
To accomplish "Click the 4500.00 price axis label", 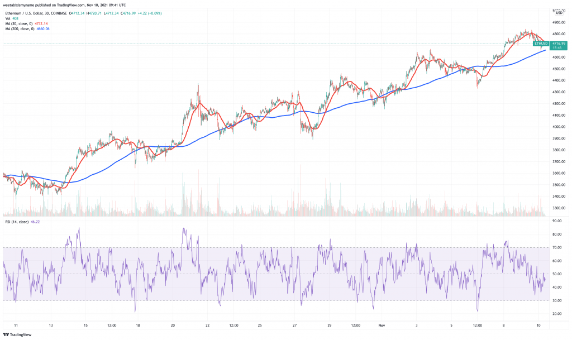I will click(x=559, y=69).
